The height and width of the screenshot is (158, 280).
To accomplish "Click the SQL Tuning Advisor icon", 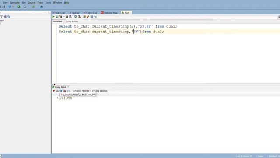I will [x=70, y=17].
